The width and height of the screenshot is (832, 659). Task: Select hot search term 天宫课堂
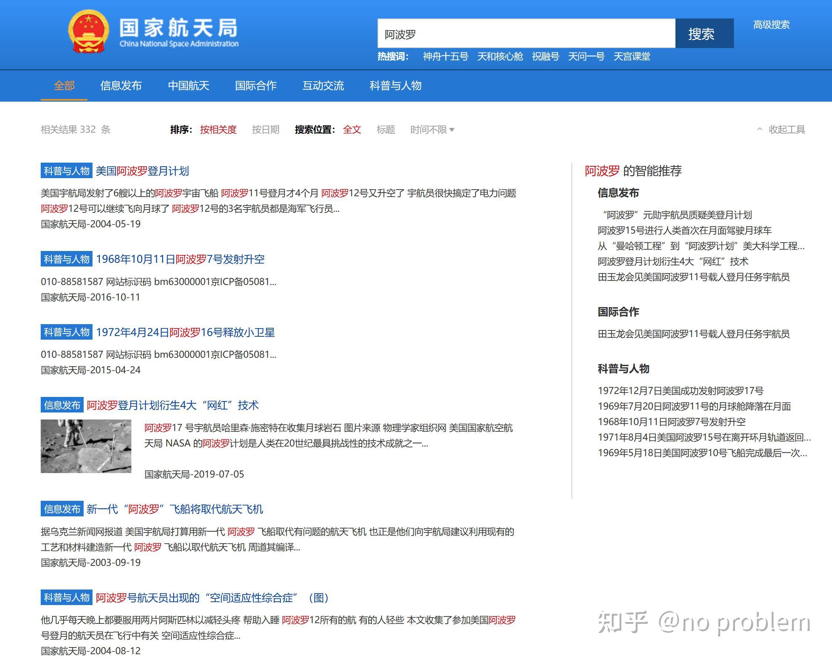point(632,57)
